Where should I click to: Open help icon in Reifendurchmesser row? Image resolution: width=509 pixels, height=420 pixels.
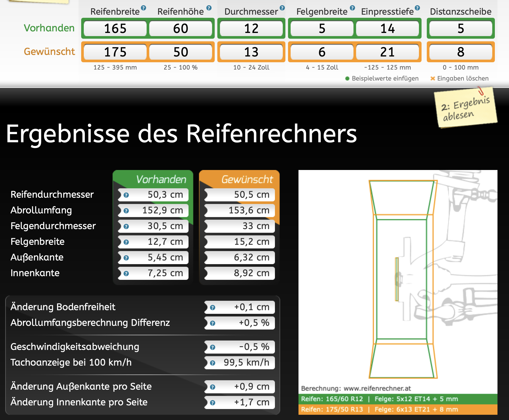[x=126, y=195]
